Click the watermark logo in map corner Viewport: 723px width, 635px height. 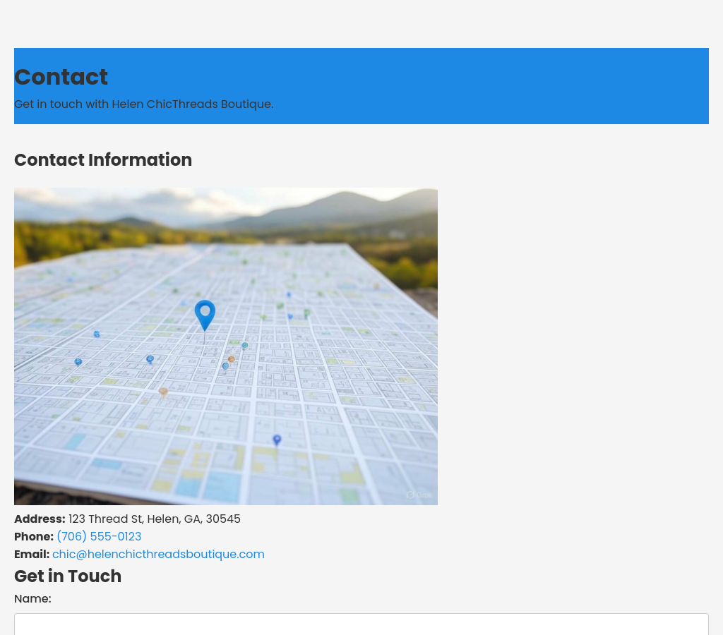pos(419,495)
